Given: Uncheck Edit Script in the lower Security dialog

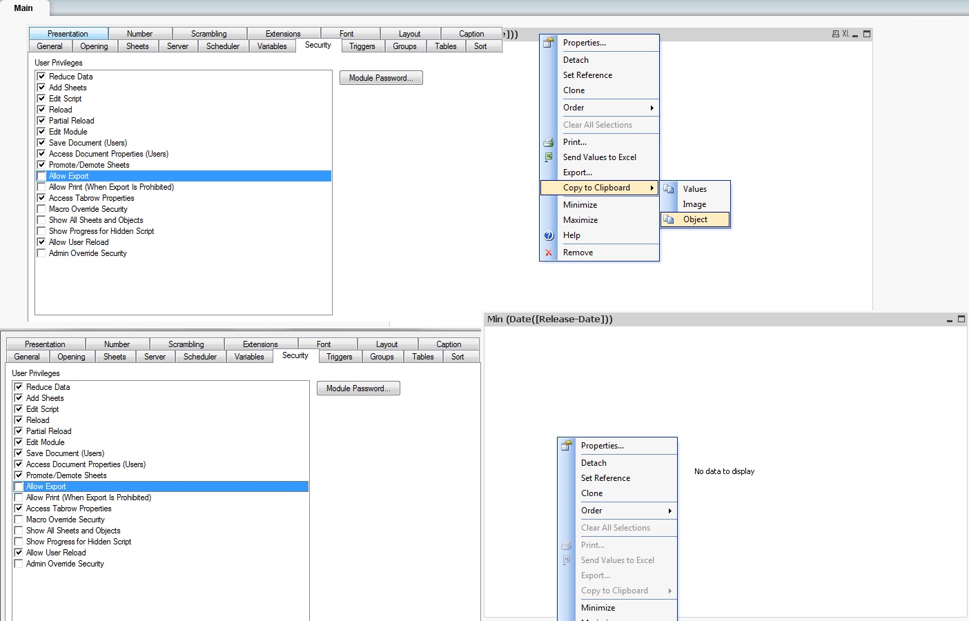Looking at the screenshot, I should (19, 409).
